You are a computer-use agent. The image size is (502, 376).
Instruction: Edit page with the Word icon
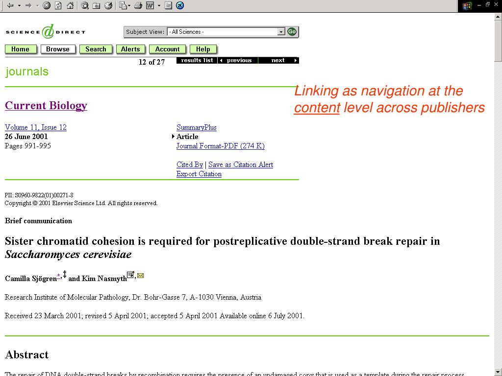[150, 5]
